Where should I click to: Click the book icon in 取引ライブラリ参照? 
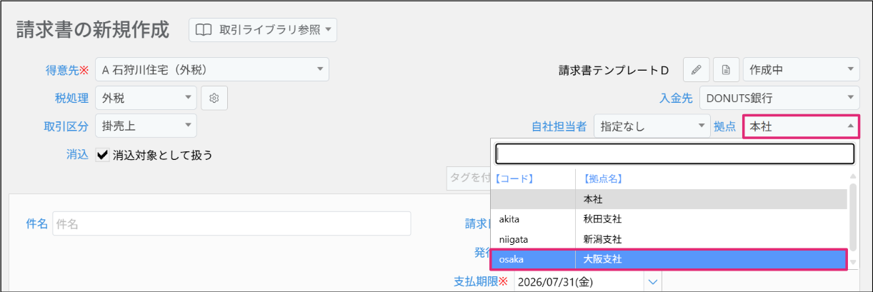point(204,30)
